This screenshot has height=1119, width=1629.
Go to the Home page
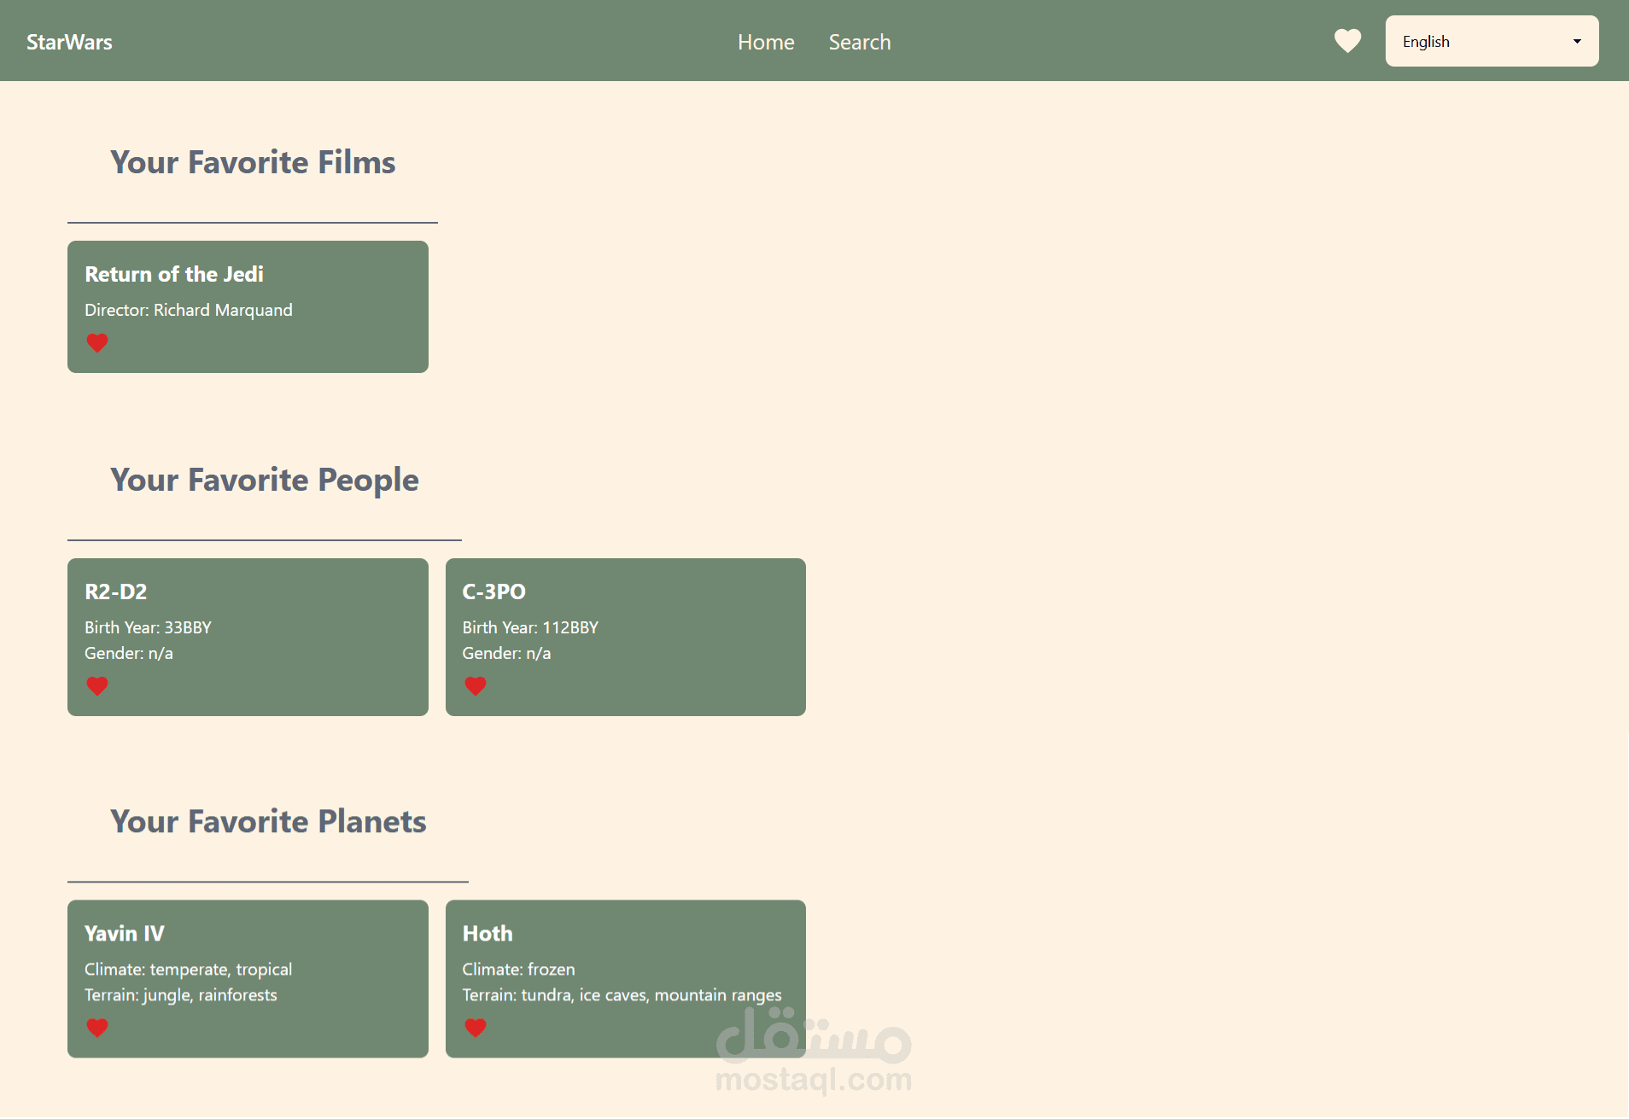click(766, 42)
